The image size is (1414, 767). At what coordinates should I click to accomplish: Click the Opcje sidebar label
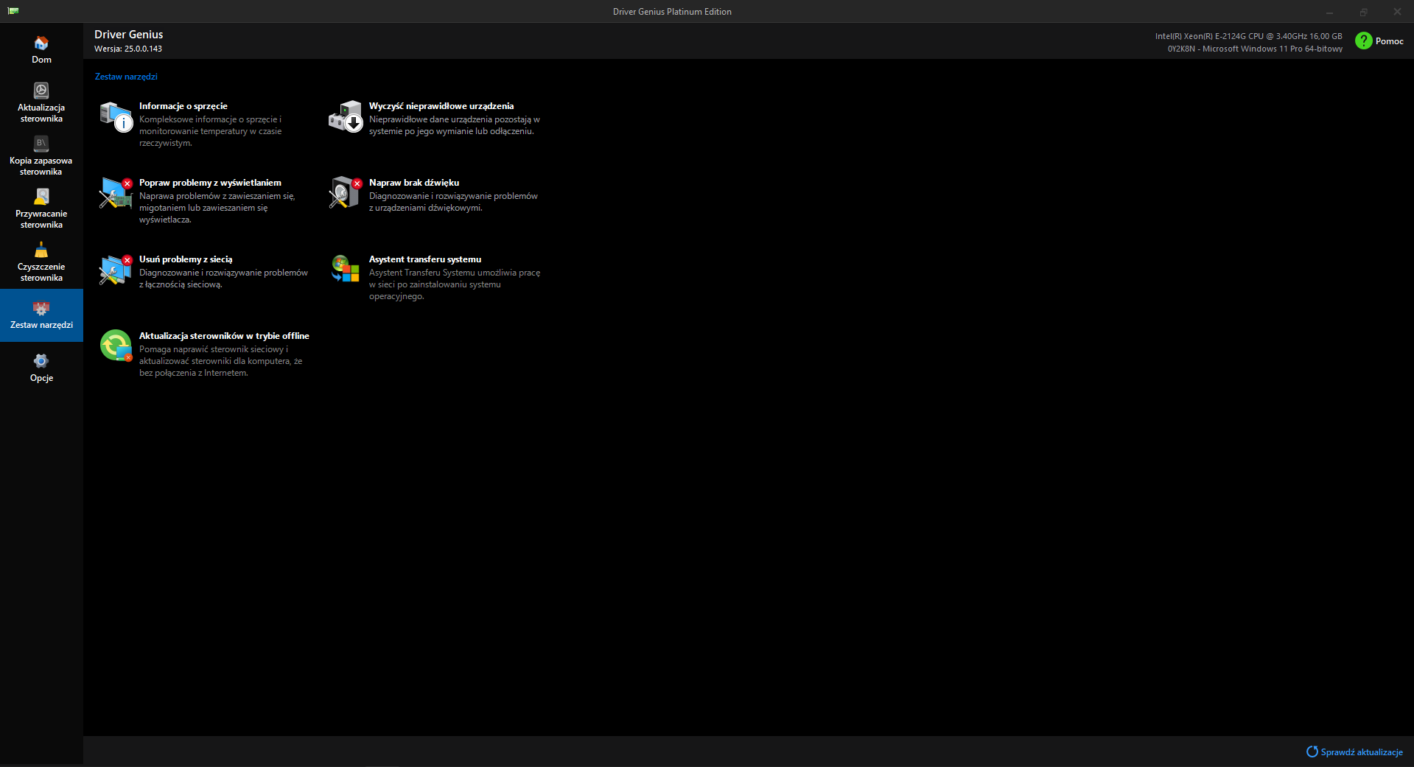(41, 378)
